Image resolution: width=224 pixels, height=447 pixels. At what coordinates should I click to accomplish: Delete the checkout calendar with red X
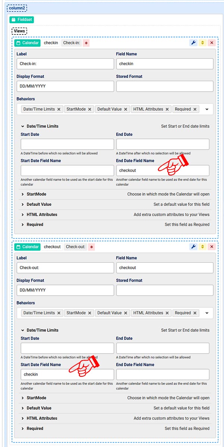pos(211,247)
